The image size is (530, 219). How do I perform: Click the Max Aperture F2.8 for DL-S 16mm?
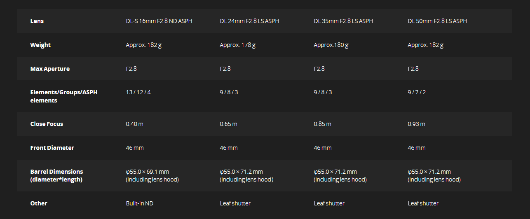[x=131, y=69]
